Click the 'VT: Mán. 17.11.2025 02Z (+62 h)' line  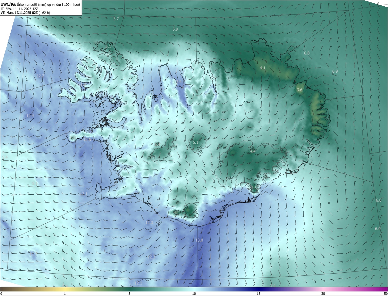click(x=25, y=13)
